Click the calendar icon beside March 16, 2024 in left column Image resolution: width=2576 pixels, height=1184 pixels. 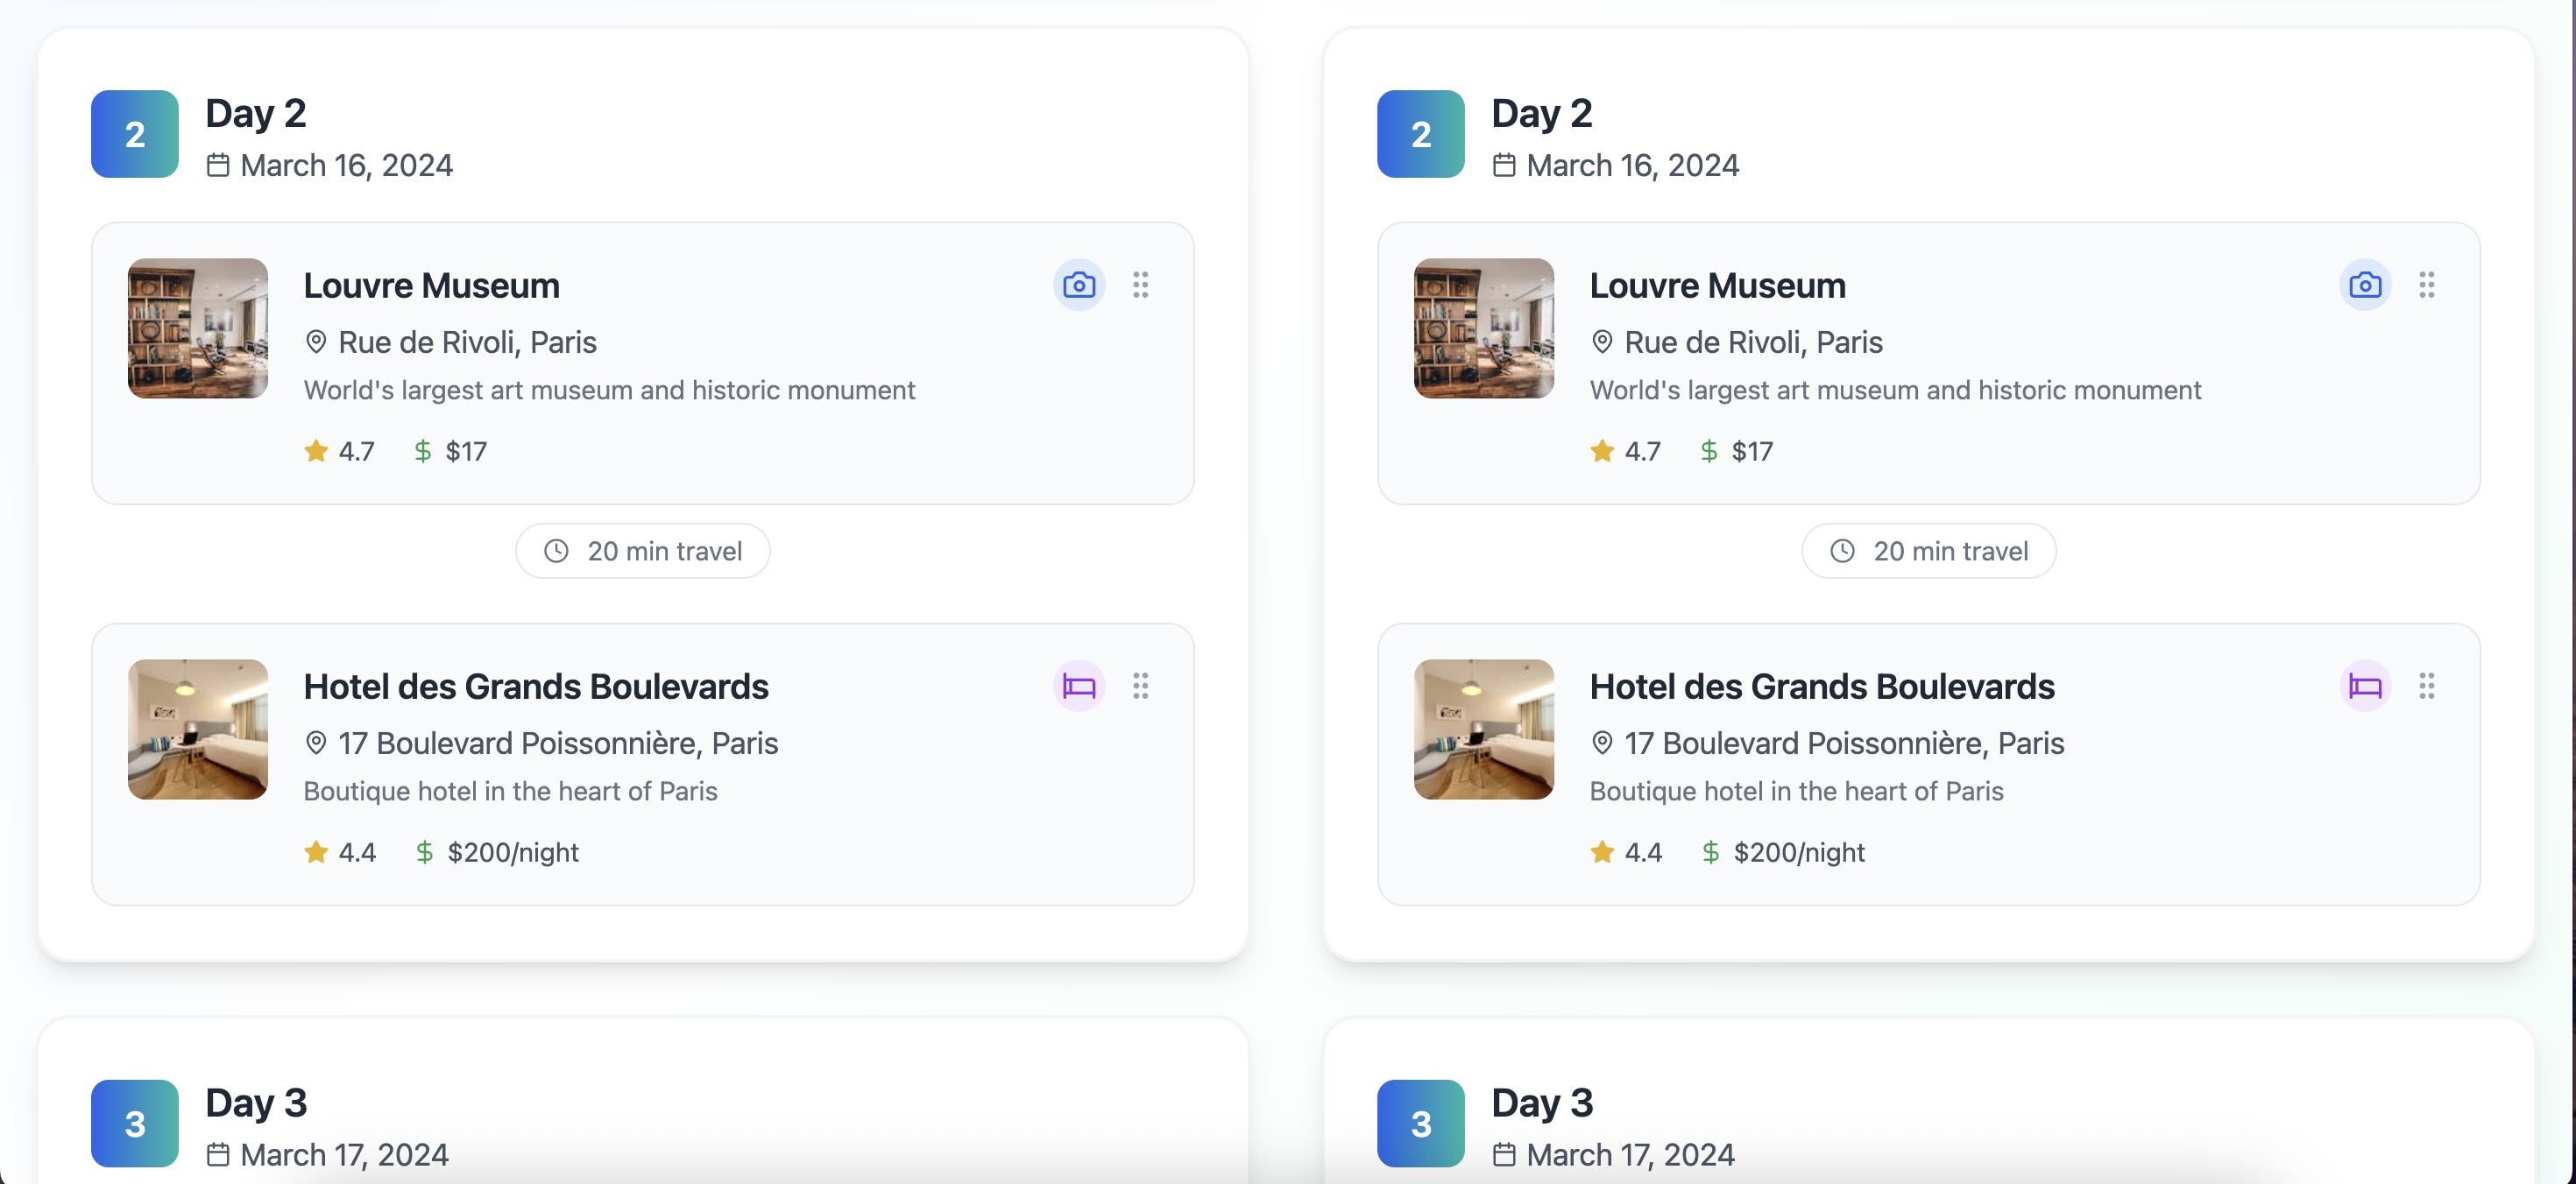218,165
